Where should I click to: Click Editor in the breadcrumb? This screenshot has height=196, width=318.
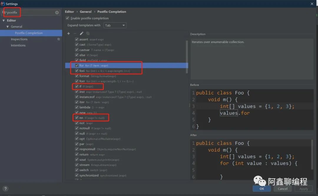[x=69, y=12]
